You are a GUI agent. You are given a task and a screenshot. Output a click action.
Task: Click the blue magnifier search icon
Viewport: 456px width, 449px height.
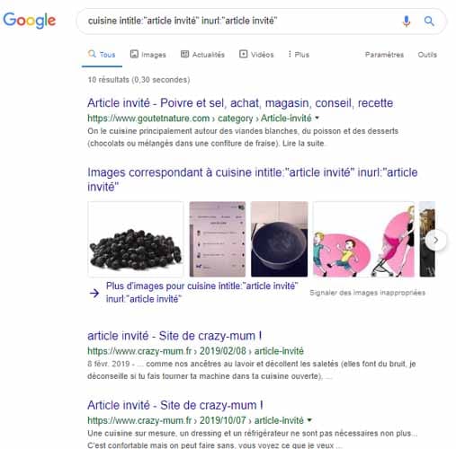[x=429, y=21]
